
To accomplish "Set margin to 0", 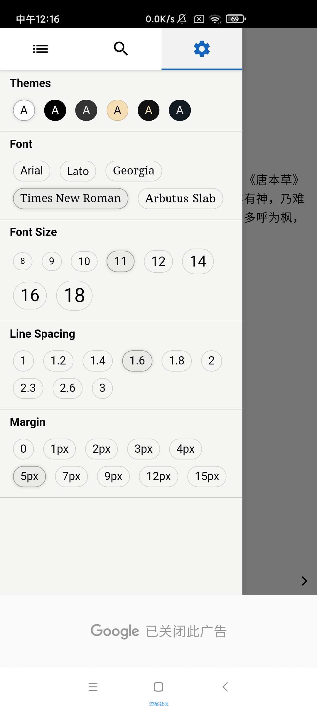I will (x=23, y=449).
